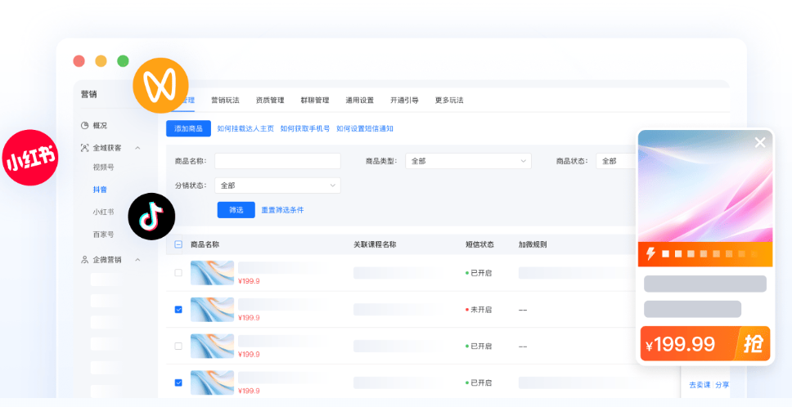Click the 未开启 row product thumbnail
This screenshot has width=792, height=407.
[212, 310]
